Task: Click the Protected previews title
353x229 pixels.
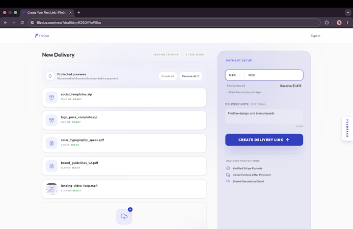Action: point(72,74)
